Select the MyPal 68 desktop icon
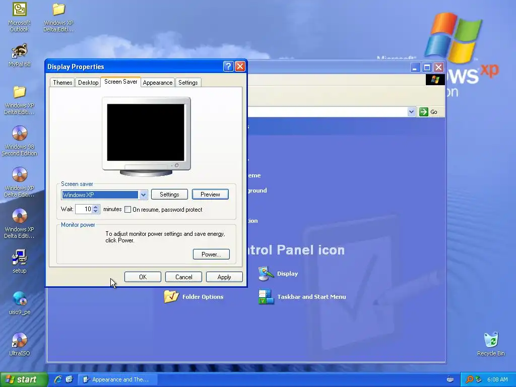Image resolution: width=516 pixels, height=387 pixels. (20, 55)
